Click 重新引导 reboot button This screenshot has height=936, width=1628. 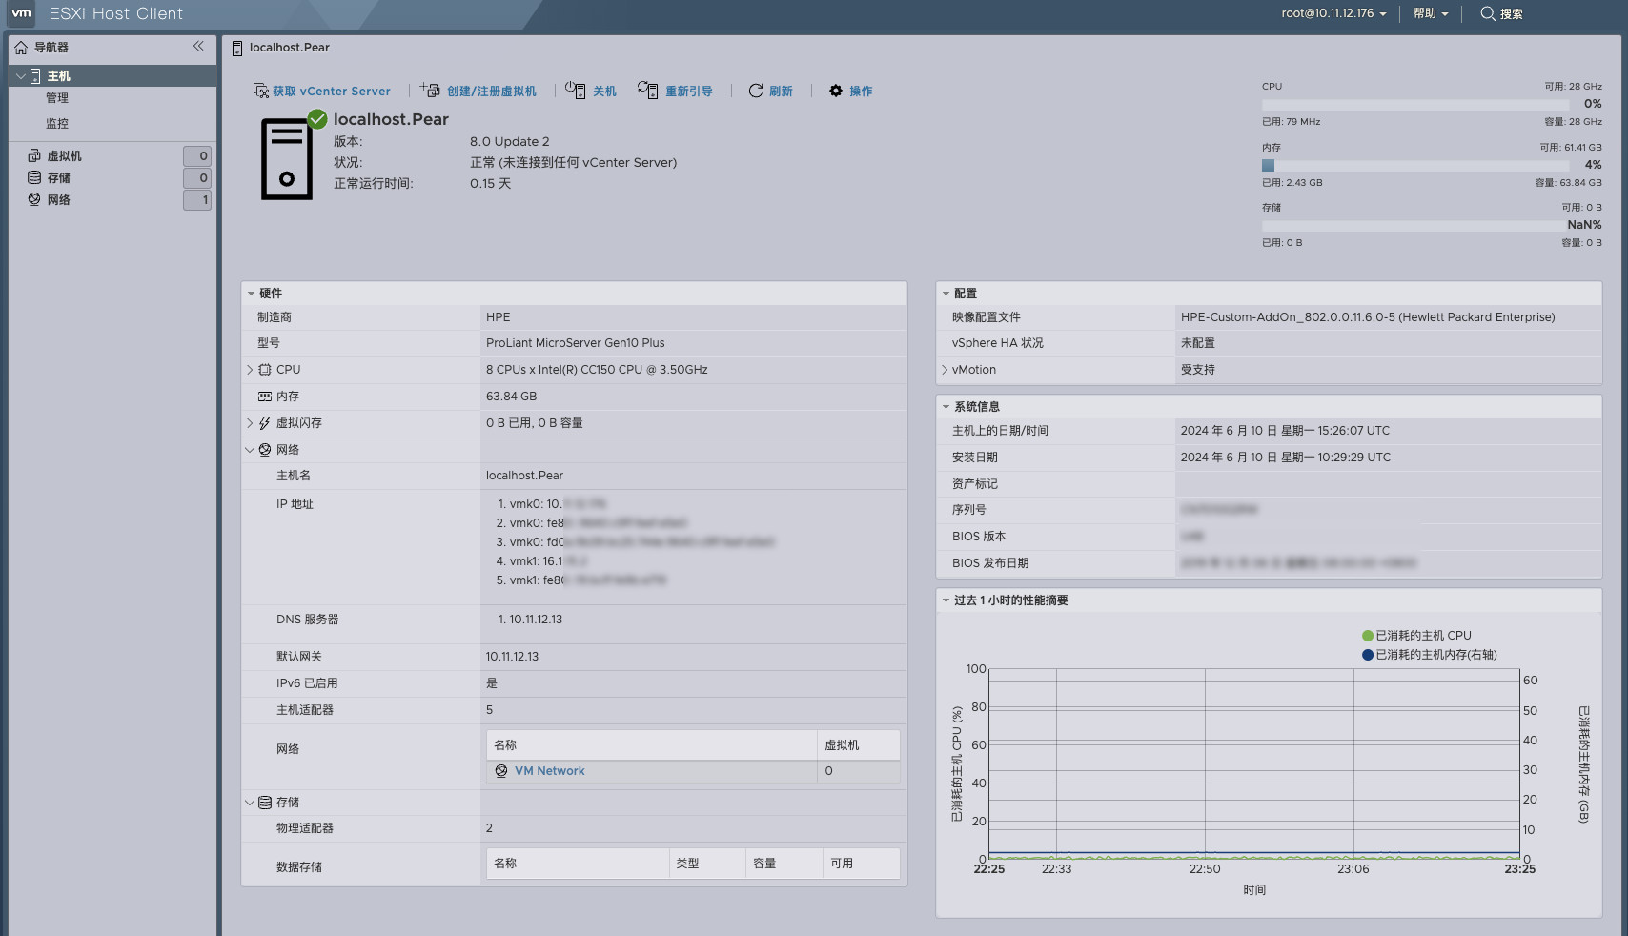pyautogui.click(x=676, y=91)
